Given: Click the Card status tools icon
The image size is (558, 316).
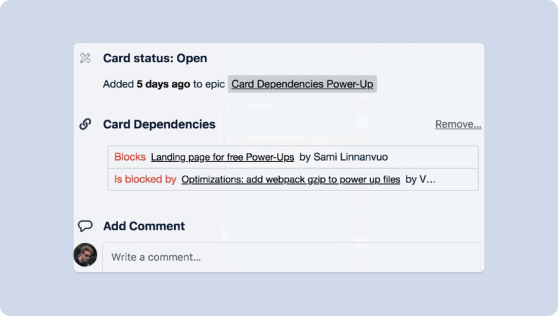Looking at the screenshot, I should [x=85, y=58].
